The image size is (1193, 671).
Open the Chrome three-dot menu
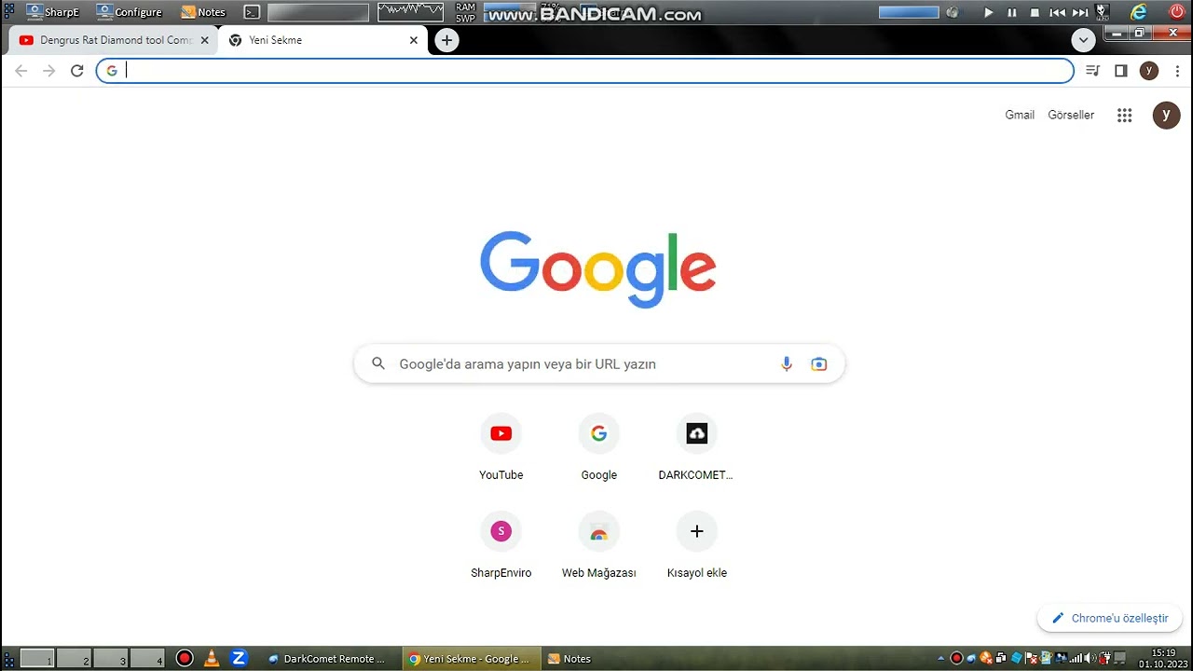point(1177,71)
